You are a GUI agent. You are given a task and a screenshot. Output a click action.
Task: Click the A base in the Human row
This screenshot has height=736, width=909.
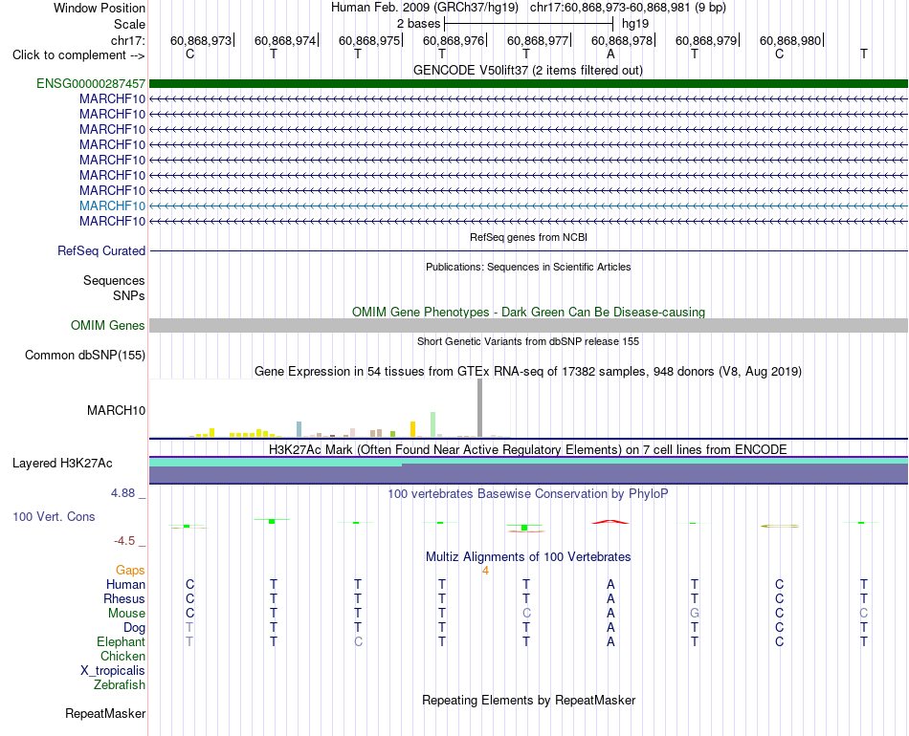(x=610, y=584)
